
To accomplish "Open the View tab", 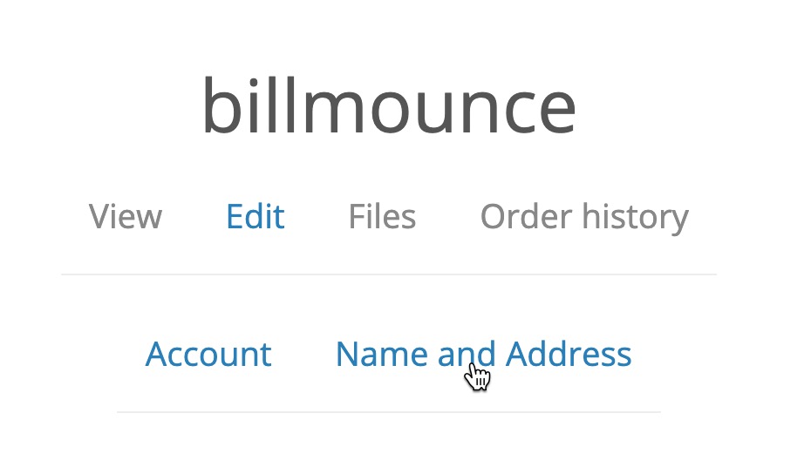I will 126,216.
